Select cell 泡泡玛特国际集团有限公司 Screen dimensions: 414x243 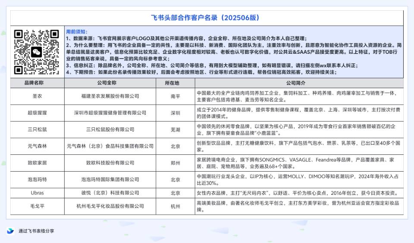(x=110, y=179)
